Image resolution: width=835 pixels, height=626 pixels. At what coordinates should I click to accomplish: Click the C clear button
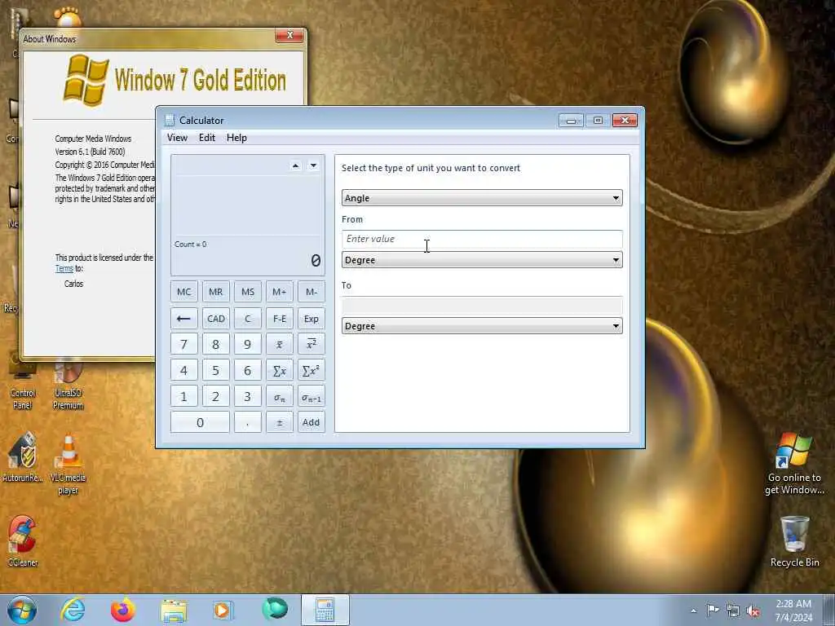[248, 319]
